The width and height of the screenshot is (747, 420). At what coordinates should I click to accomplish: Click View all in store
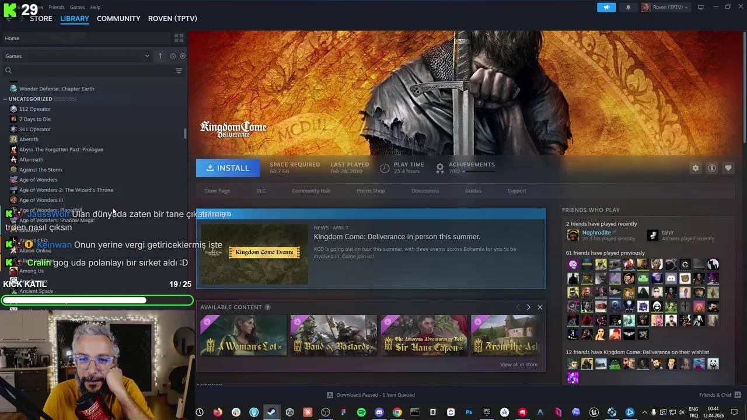tap(519, 365)
